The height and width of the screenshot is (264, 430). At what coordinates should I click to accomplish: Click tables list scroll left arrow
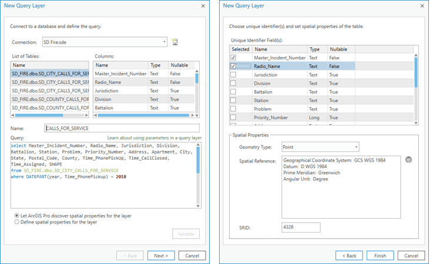coord(12,115)
